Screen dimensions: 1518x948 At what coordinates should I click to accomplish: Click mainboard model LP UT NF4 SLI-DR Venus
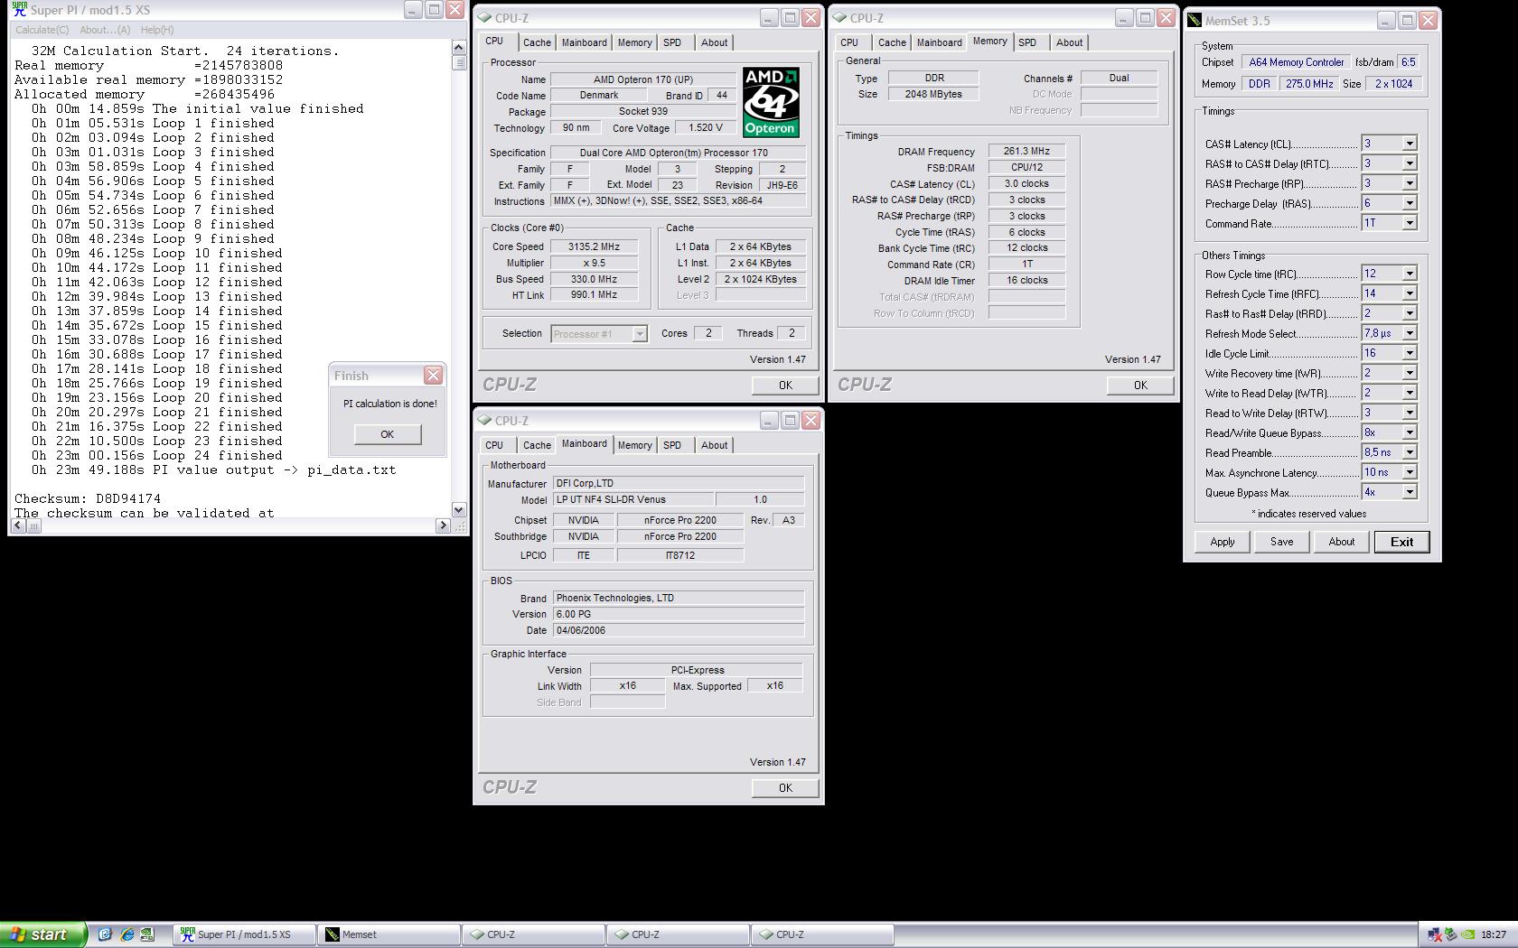coord(632,499)
